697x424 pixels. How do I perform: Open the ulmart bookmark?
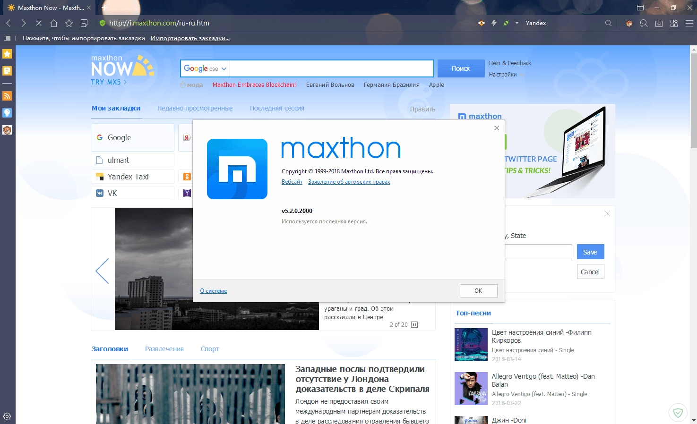132,160
